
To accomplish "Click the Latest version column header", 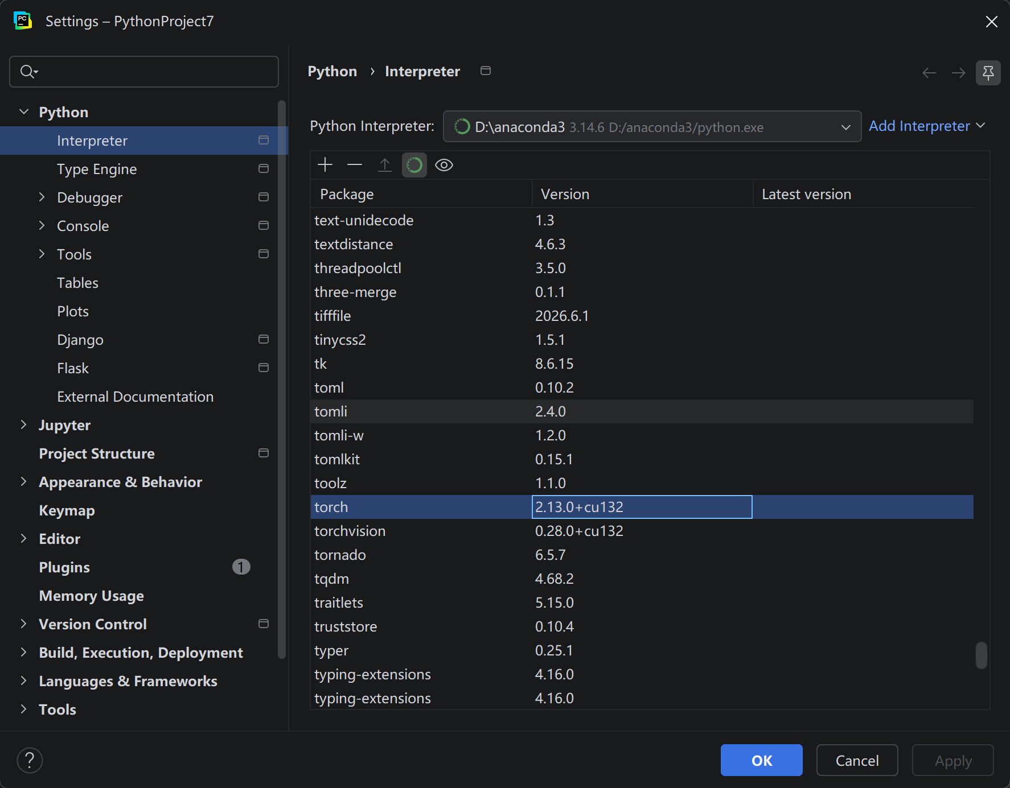I will pyautogui.click(x=863, y=194).
